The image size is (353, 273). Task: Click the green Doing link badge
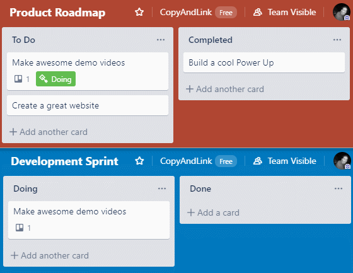tap(55, 79)
